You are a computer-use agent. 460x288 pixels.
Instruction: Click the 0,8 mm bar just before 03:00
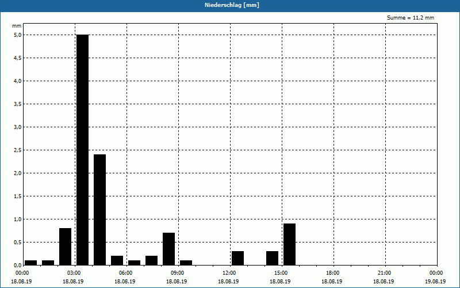pyautogui.click(x=65, y=247)
